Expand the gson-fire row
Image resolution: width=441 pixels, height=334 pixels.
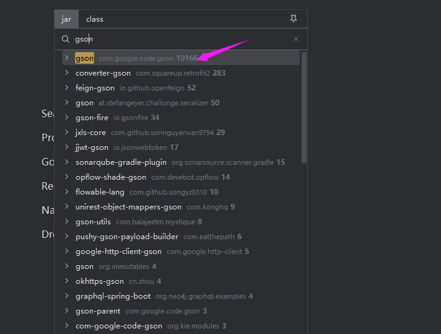tap(67, 118)
